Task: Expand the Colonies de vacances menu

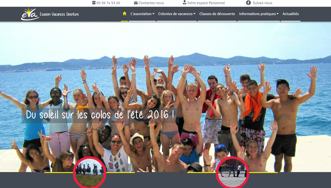Action: (x=177, y=14)
